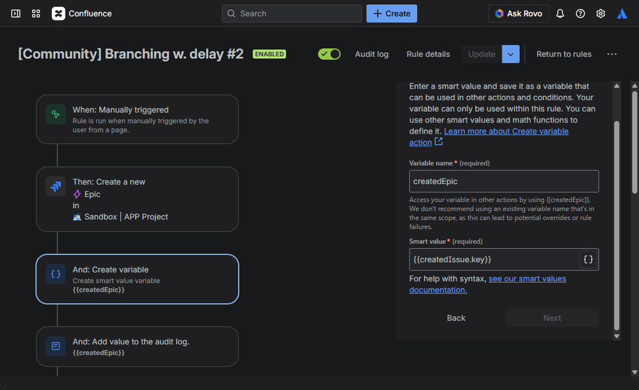Viewport: 639px width, 390px height.
Task: Click the Sandbox project icon
Action: (77, 217)
